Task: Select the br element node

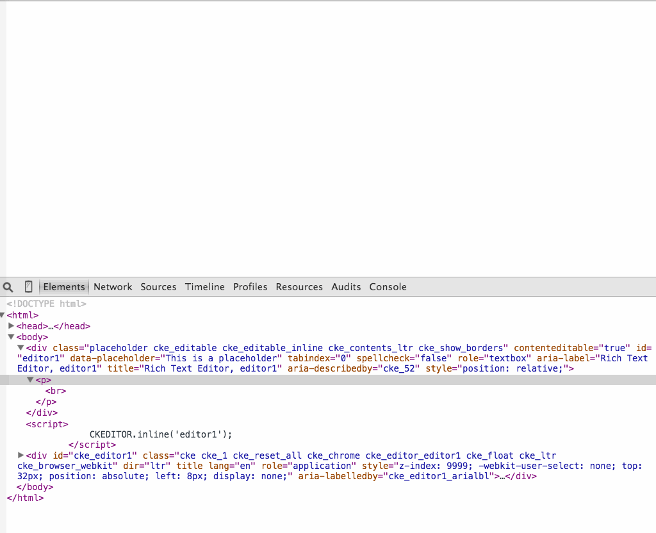Action: [56, 391]
